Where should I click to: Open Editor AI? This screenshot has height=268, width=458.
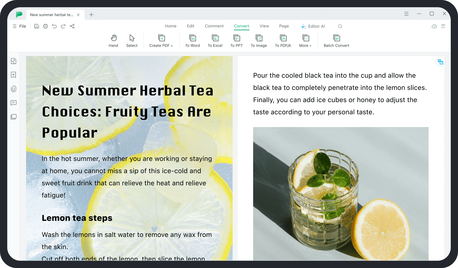click(313, 26)
